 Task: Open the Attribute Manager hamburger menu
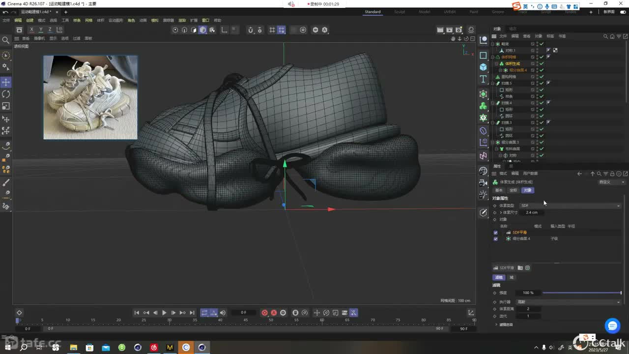tap(494, 174)
